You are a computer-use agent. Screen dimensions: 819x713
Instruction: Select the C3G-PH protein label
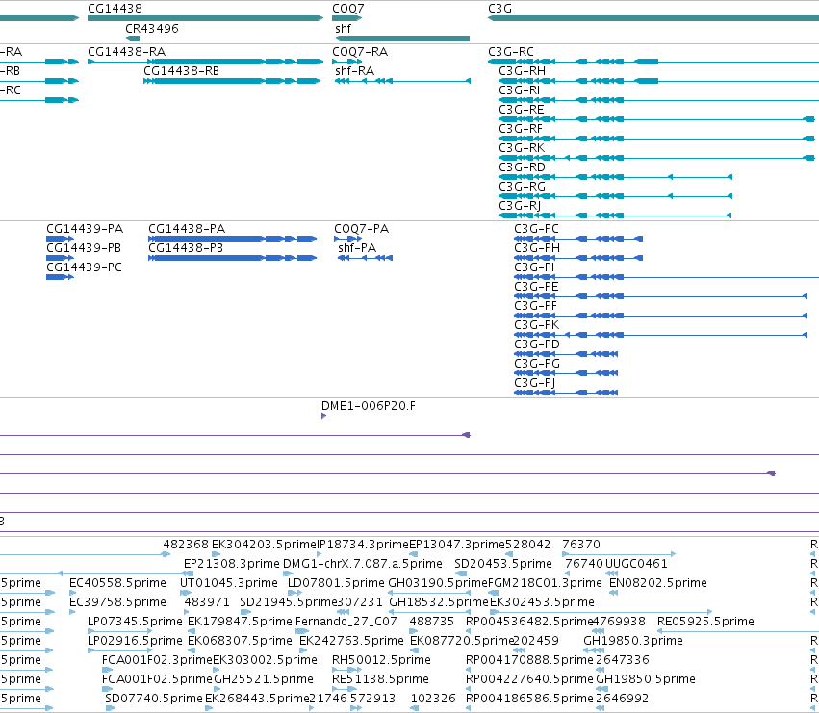pyautogui.click(x=537, y=248)
